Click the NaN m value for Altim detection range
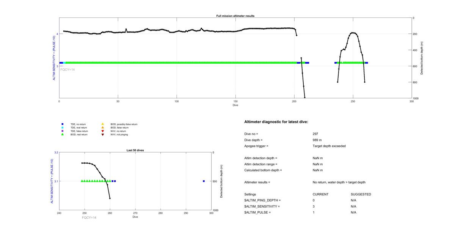Viewport: 455px width, 236px height. tap(318, 164)
